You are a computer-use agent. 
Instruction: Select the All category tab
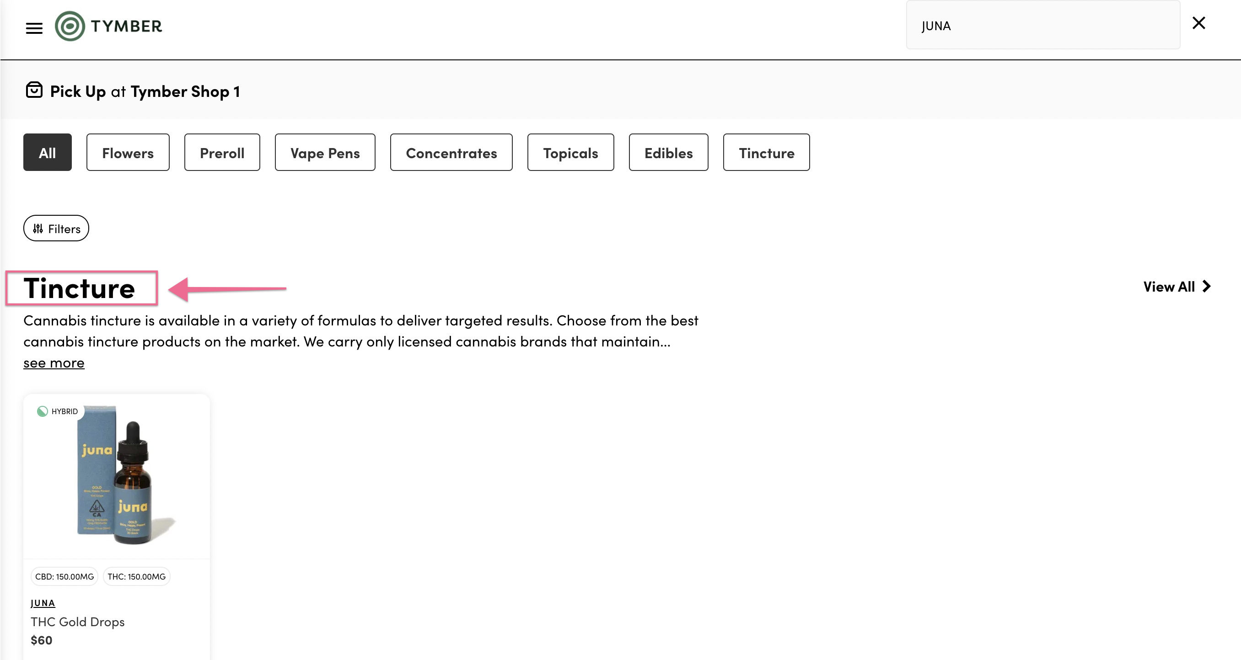click(x=47, y=153)
